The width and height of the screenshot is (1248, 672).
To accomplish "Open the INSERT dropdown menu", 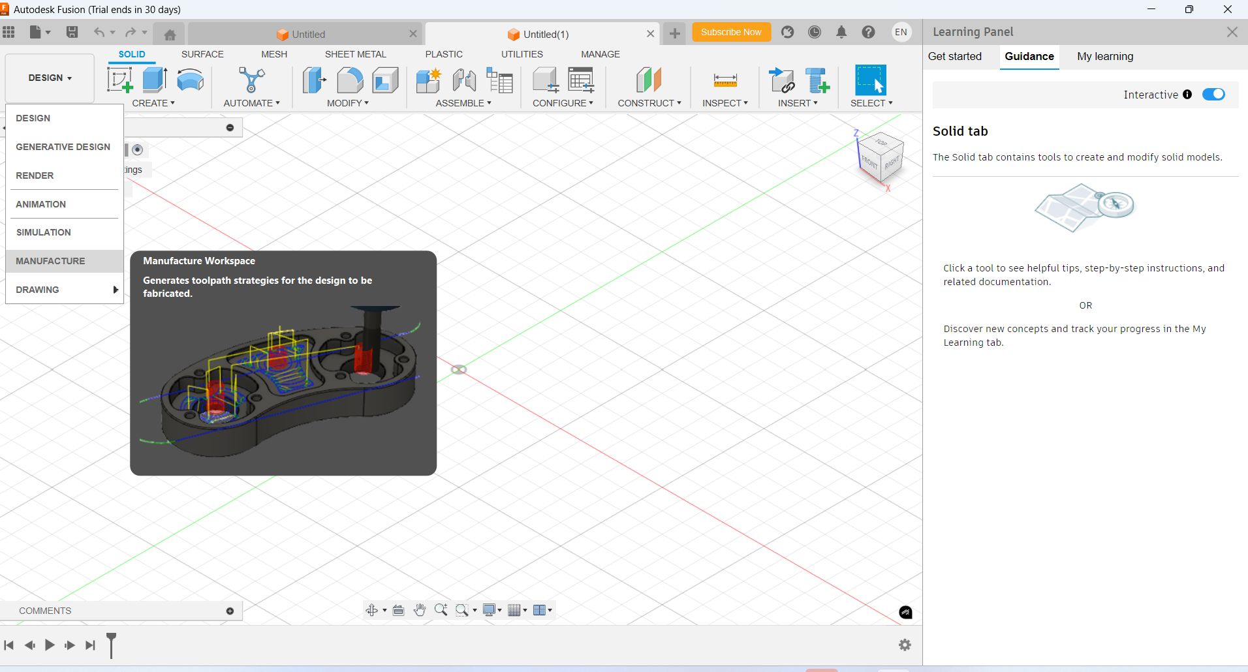I will 798,103.
